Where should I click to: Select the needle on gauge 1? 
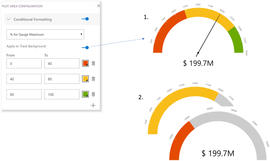[209, 33]
